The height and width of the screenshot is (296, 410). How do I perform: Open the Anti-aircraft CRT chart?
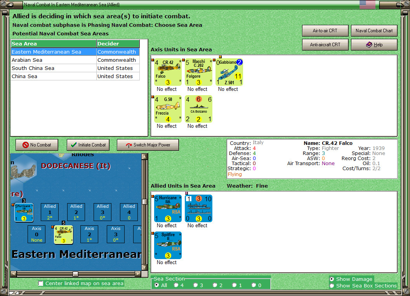325,45
